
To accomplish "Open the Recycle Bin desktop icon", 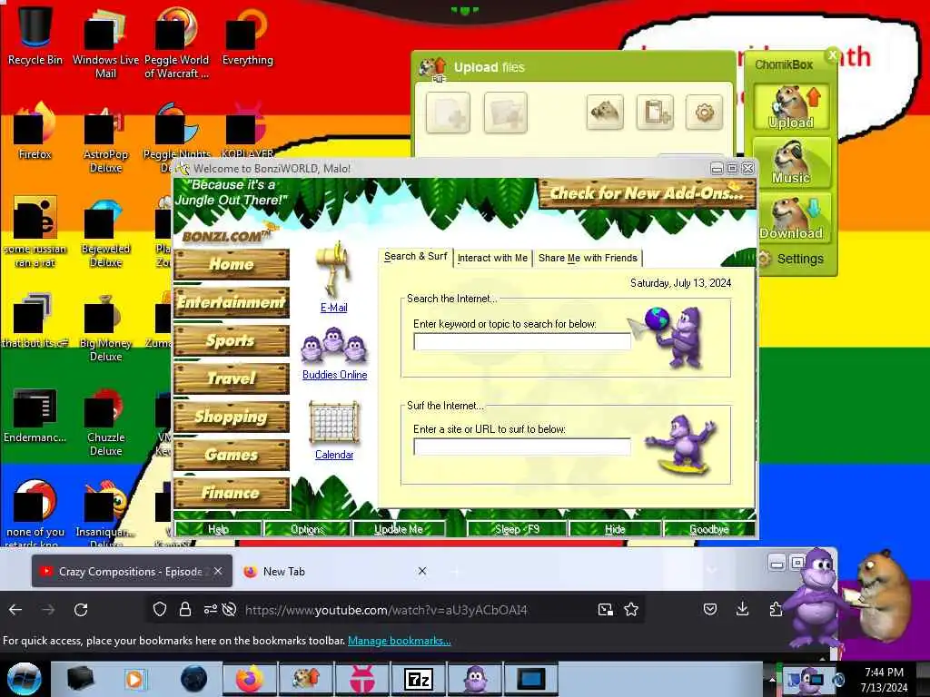I will pyautogui.click(x=35, y=35).
